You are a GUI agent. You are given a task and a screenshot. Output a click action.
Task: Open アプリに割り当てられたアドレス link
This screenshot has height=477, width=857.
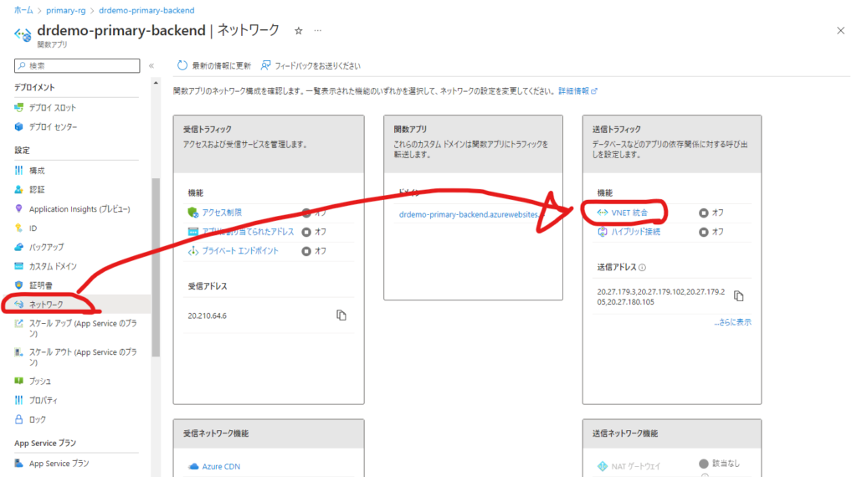tap(248, 232)
